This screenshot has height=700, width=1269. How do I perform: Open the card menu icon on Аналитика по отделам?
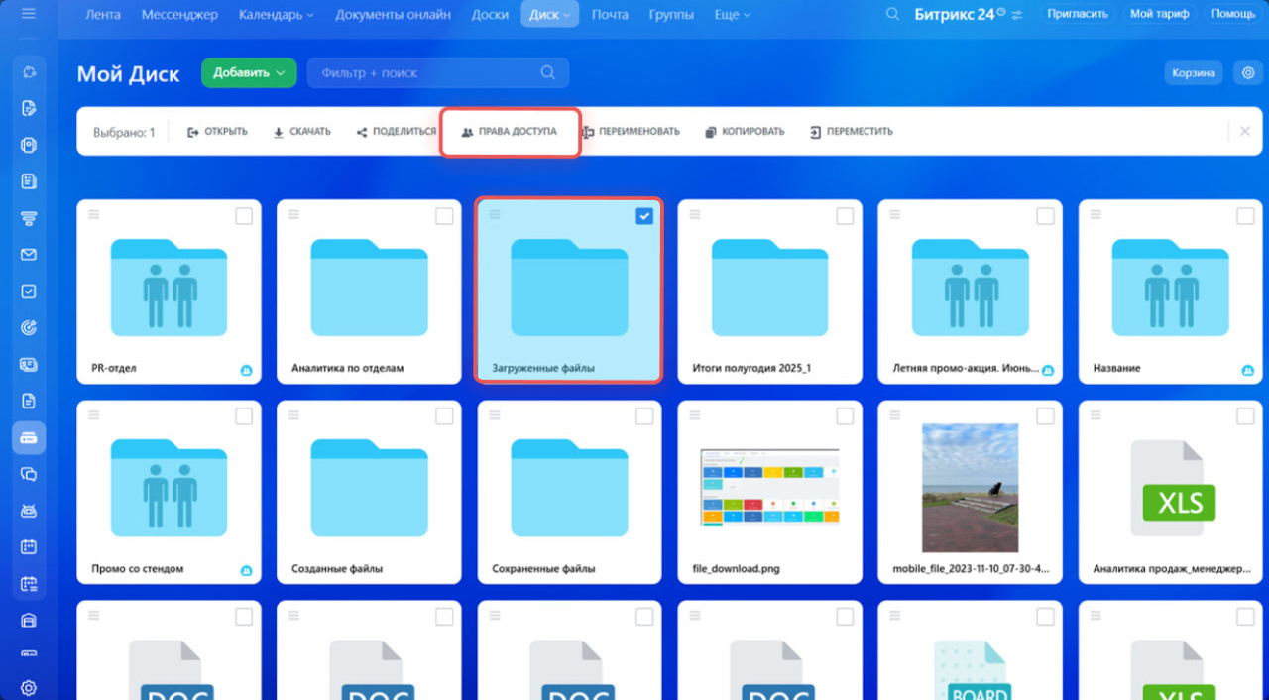[x=294, y=214]
